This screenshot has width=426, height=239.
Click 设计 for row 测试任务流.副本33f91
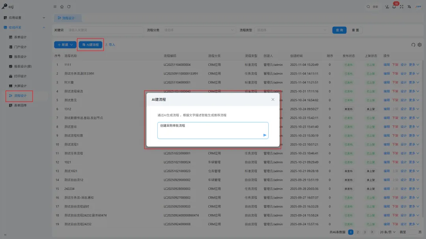click(x=404, y=74)
